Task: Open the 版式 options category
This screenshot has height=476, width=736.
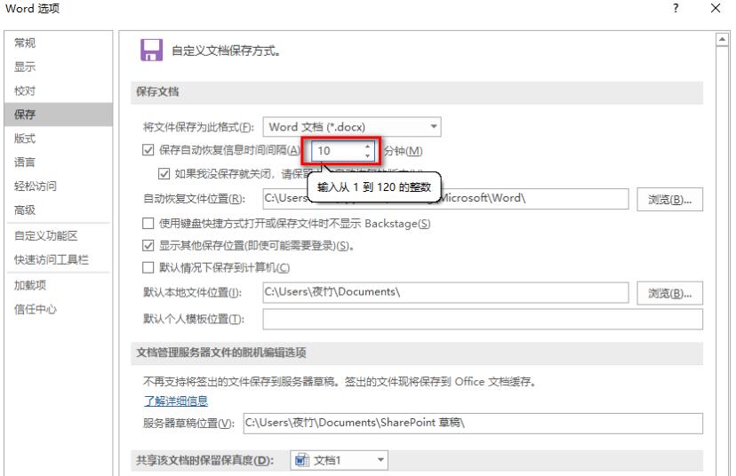Action: pyautogui.click(x=58, y=139)
